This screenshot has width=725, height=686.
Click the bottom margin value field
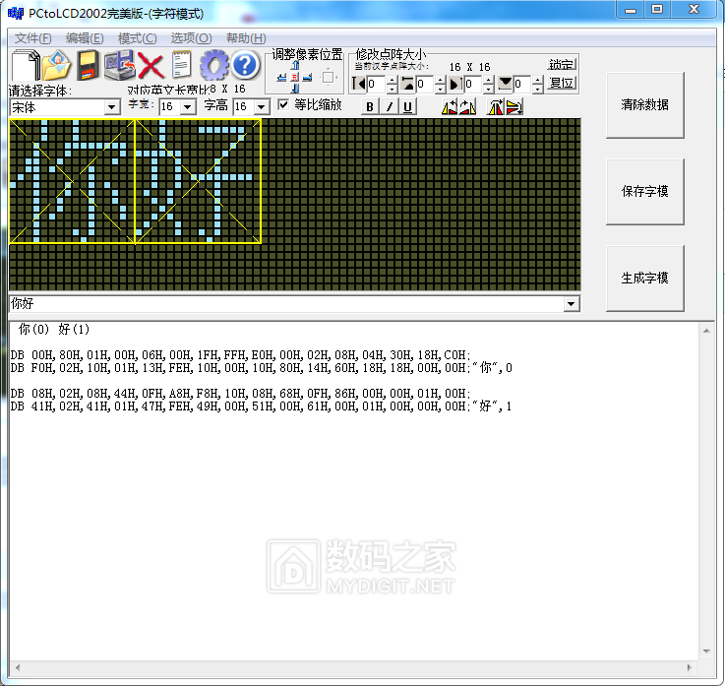[522, 85]
